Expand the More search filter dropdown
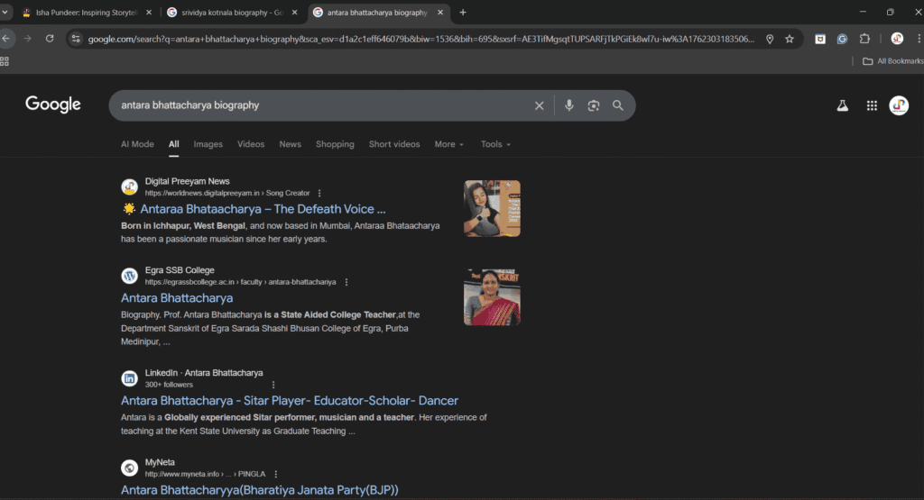This screenshot has width=924, height=500. click(x=449, y=144)
